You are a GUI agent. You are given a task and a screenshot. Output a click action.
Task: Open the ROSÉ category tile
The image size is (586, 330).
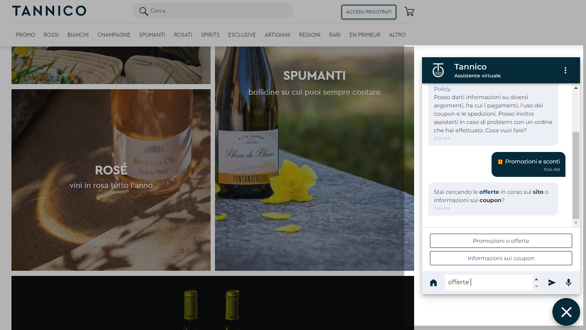click(111, 180)
